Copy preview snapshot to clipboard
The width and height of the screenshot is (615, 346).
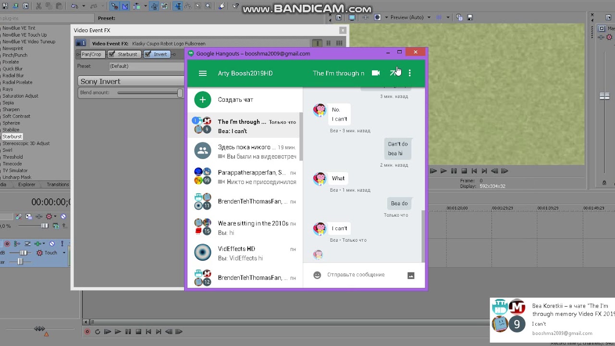[459, 17]
